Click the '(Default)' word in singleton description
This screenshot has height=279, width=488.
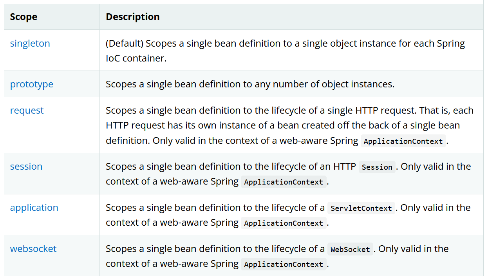point(125,43)
